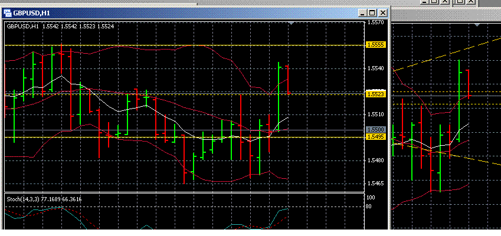Minimize the GBPUSD,H1 chart window
501x236 pixels.
[361, 12]
